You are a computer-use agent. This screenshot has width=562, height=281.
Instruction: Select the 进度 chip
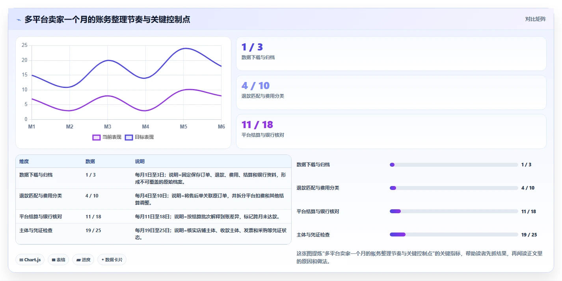[x=83, y=260]
